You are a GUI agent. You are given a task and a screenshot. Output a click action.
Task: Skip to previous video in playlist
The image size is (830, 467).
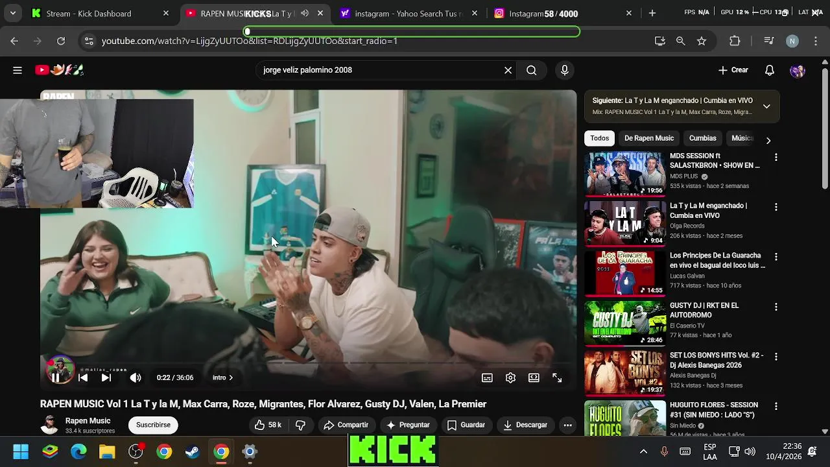(83, 377)
